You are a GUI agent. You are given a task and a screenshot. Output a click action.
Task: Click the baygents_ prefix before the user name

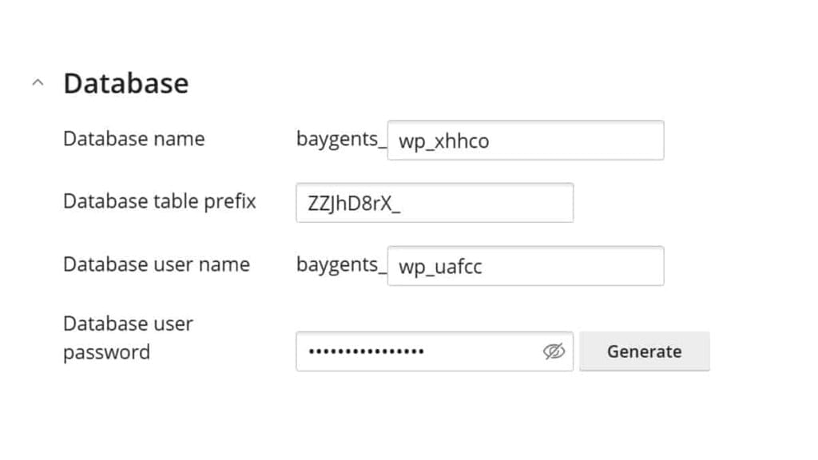tap(340, 264)
